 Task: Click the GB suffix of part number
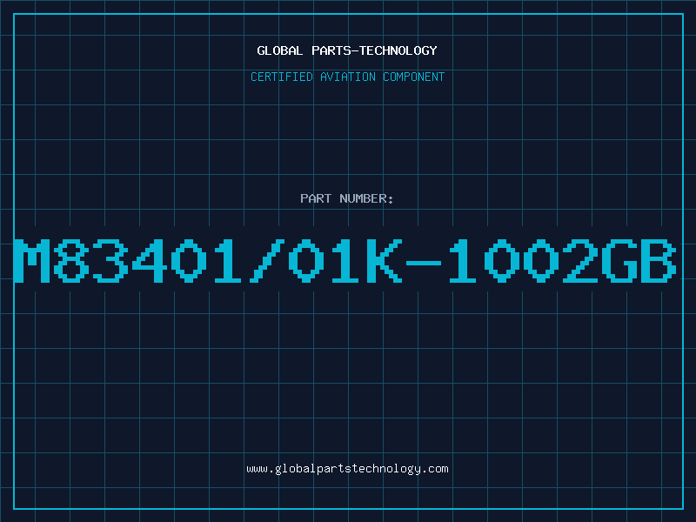(x=639, y=261)
